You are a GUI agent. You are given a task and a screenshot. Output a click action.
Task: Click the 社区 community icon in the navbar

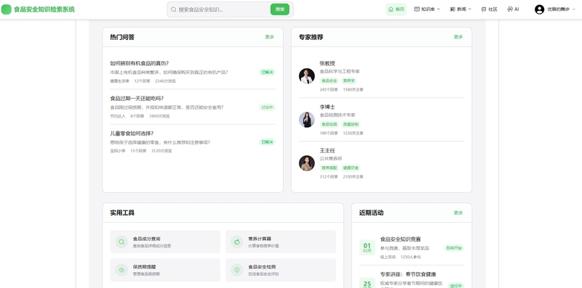click(x=484, y=9)
